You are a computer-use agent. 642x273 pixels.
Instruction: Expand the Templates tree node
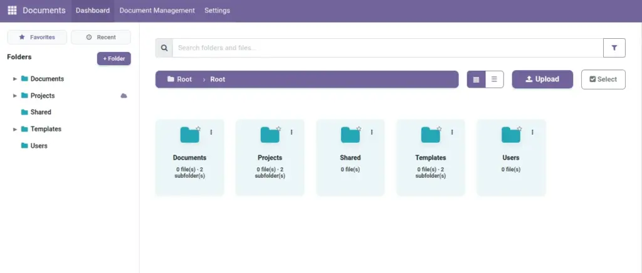pyautogui.click(x=15, y=129)
